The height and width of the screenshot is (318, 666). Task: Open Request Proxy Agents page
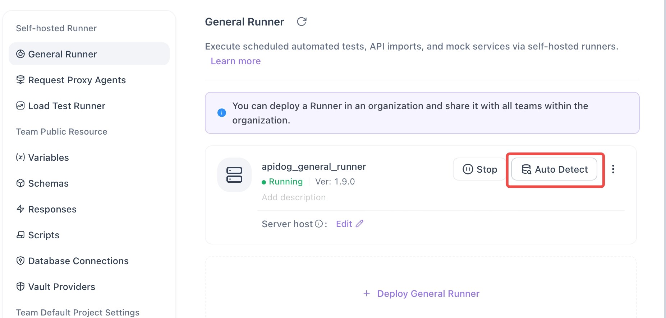77,80
